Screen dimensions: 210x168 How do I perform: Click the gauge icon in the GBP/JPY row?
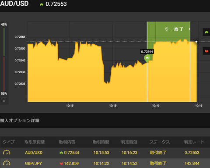[7, 163]
